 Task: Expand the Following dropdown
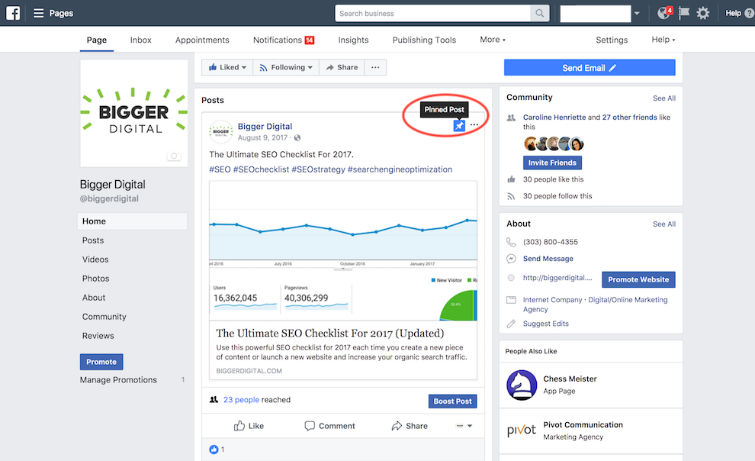[286, 67]
